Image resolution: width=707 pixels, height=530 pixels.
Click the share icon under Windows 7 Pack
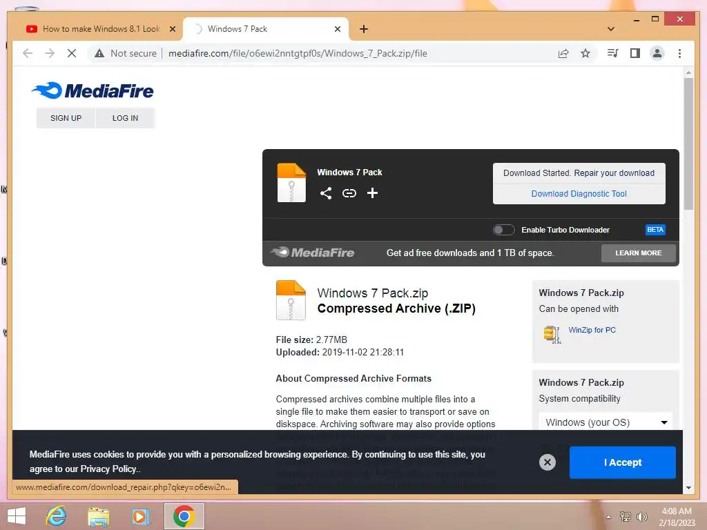(x=326, y=193)
